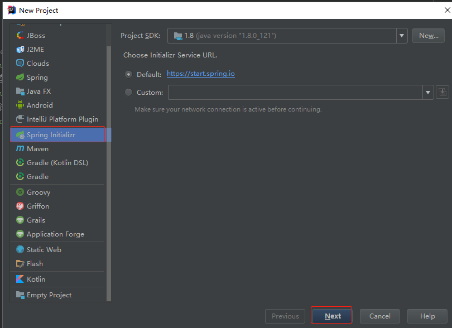This screenshot has width=452, height=328.
Task: Click the Java FX label text
Action: click(39, 91)
